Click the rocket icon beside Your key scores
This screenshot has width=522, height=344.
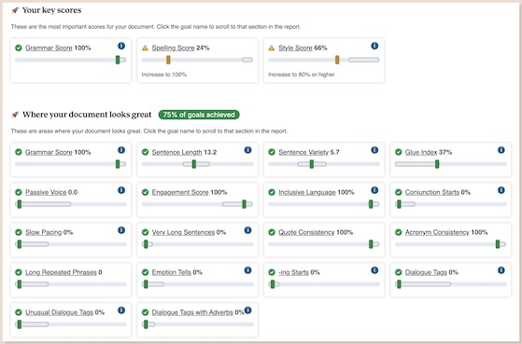click(15, 10)
